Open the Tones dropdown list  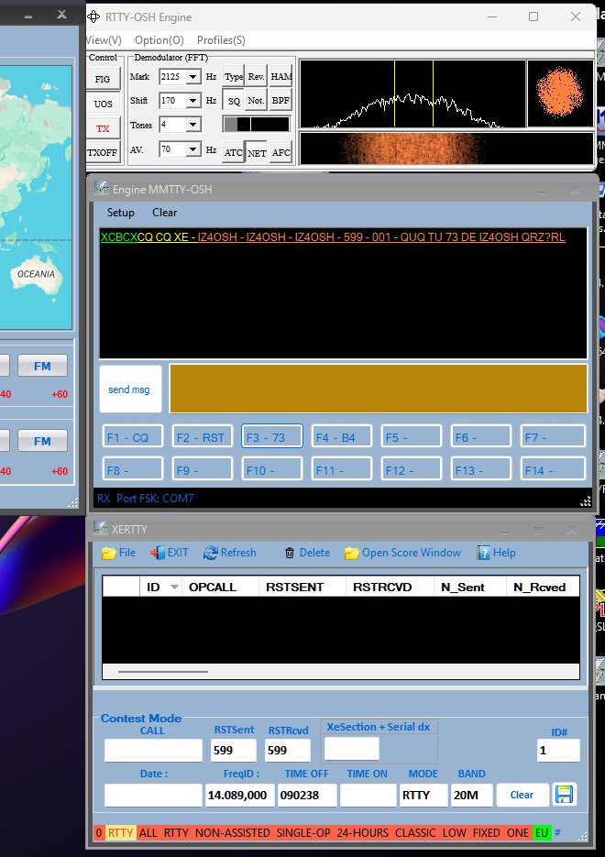193,125
